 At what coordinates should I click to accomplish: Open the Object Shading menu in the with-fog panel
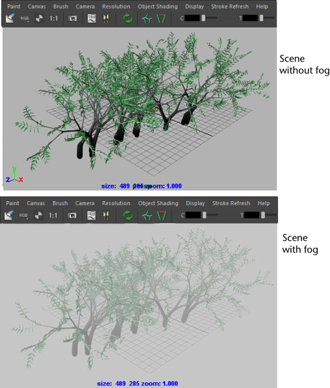(x=158, y=203)
